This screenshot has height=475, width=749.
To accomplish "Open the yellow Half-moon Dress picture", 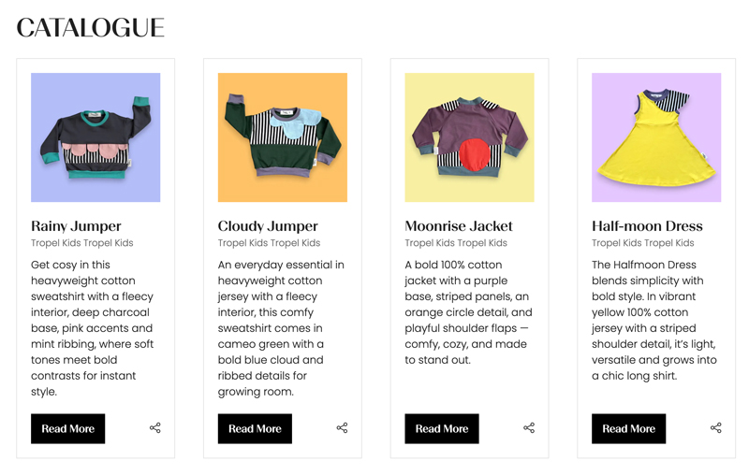I will pos(656,137).
